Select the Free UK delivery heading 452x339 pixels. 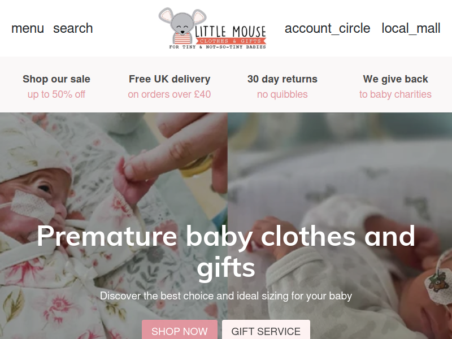(x=169, y=79)
